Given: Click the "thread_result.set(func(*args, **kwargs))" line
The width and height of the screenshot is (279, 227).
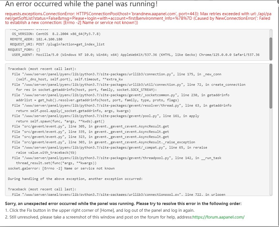Looking at the screenshot, I should [x=56, y=163].
